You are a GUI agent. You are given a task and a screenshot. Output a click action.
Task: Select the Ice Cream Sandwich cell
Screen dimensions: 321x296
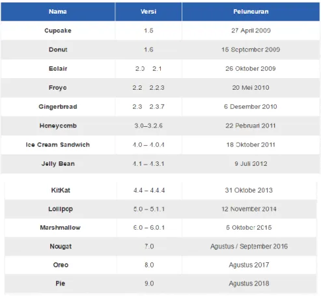tap(58, 144)
